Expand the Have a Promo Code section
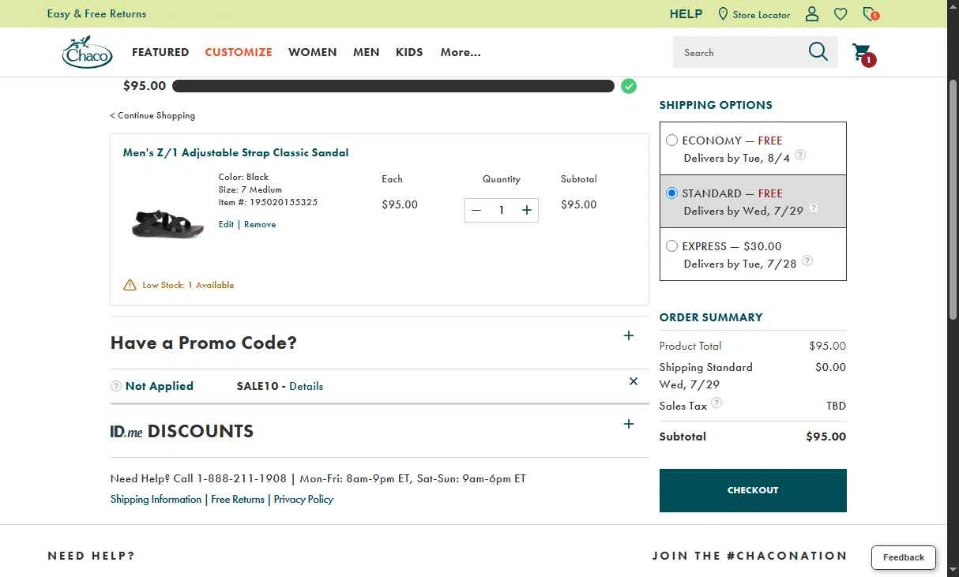 pyautogui.click(x=629, y=335)
